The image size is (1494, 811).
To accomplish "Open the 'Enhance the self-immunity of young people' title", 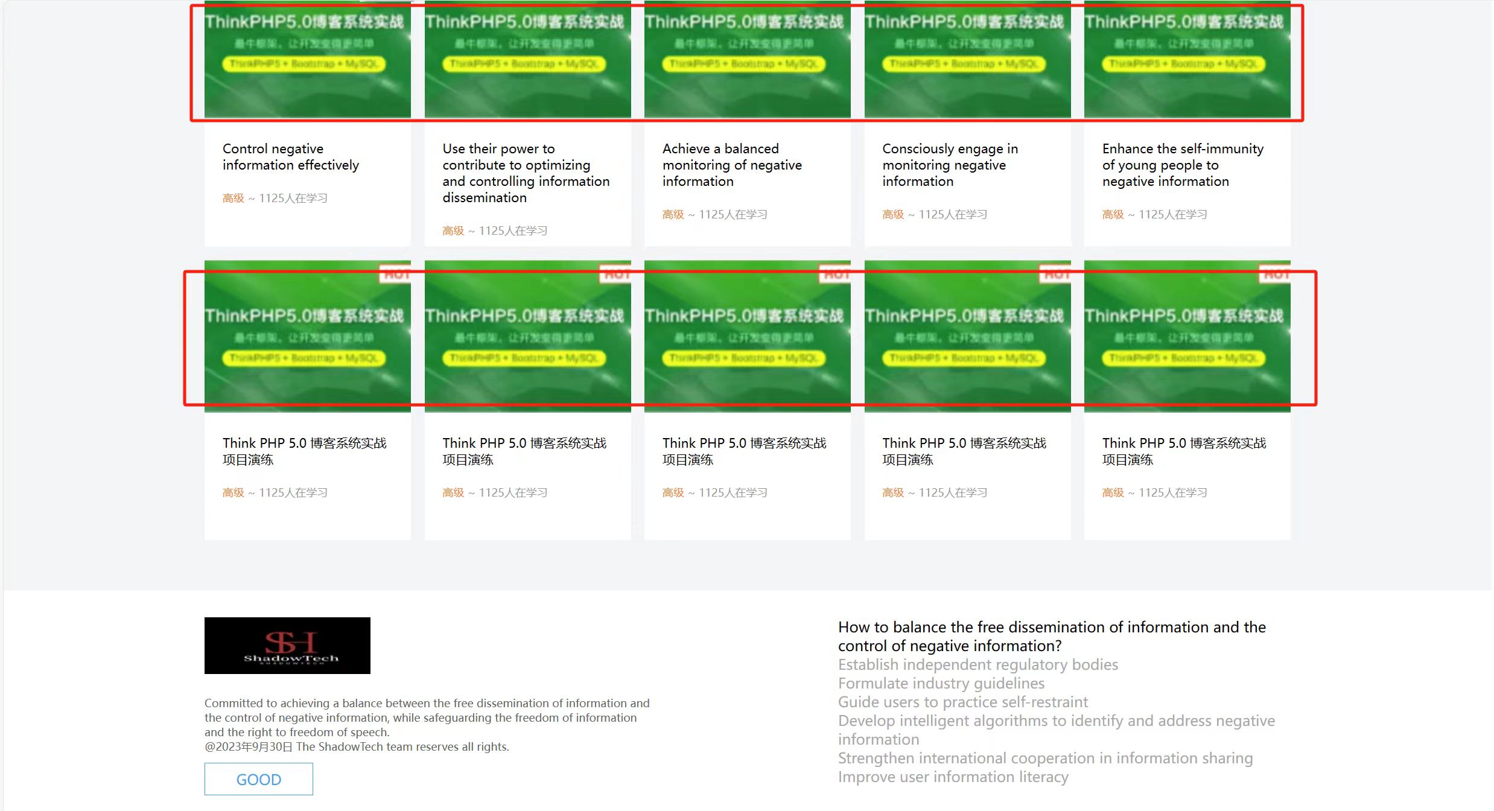I will coord(1181,165).
